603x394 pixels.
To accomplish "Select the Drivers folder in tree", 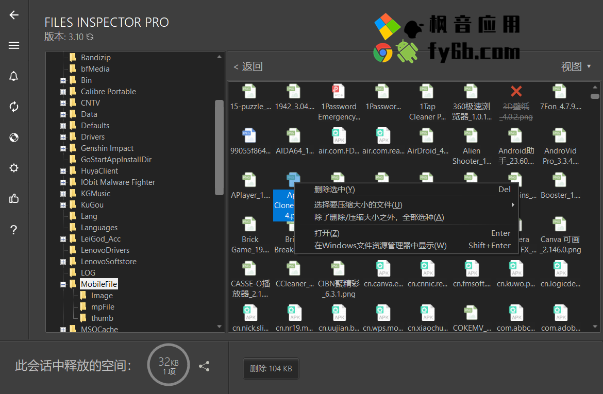I will (93, 137).
